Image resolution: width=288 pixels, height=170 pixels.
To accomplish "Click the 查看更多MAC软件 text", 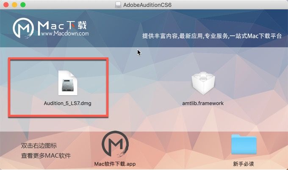I will click(46, 156).
